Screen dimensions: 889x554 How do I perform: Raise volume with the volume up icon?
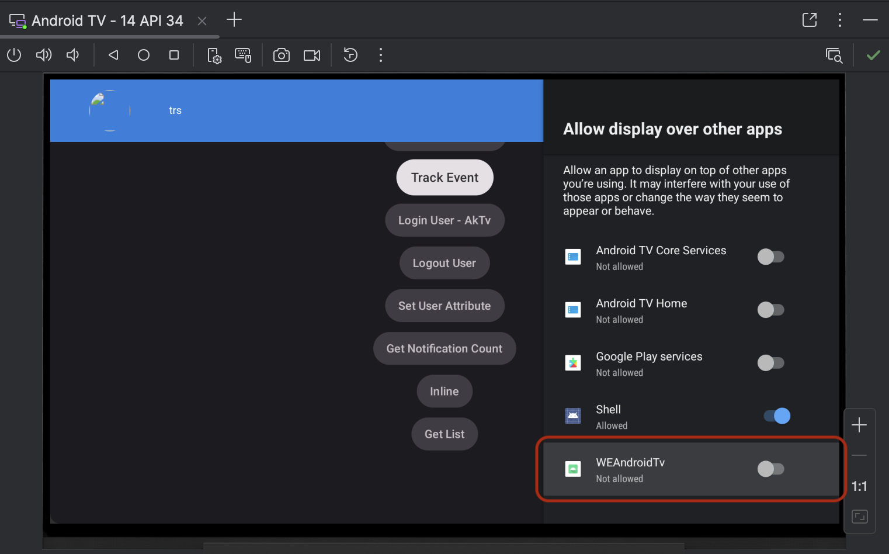coord(44,55)
